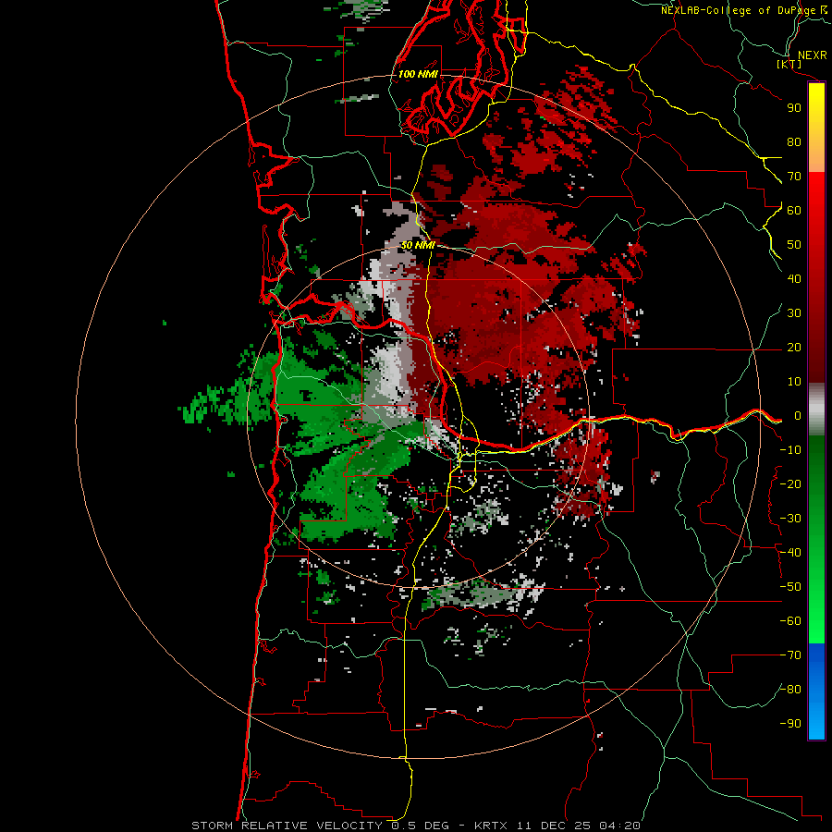Screen dimensions: 832x832
Task: Click the [KT] units label
Action: tap(789, 64)
